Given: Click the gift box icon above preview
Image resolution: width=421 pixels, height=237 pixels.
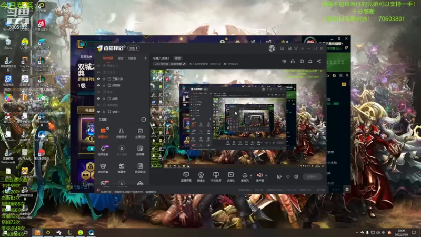Looking at the screenshot, I should pyautogui.click(x=284, y=61).
